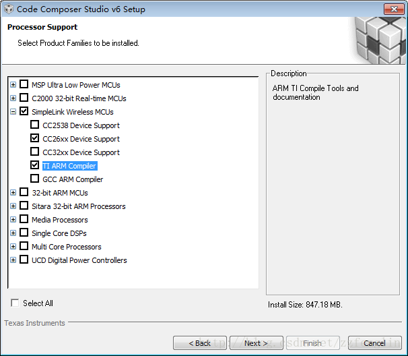Expand the Sitara 32-bit ARM Processors node
Screen dimensions: 408x356
(13, 206)
